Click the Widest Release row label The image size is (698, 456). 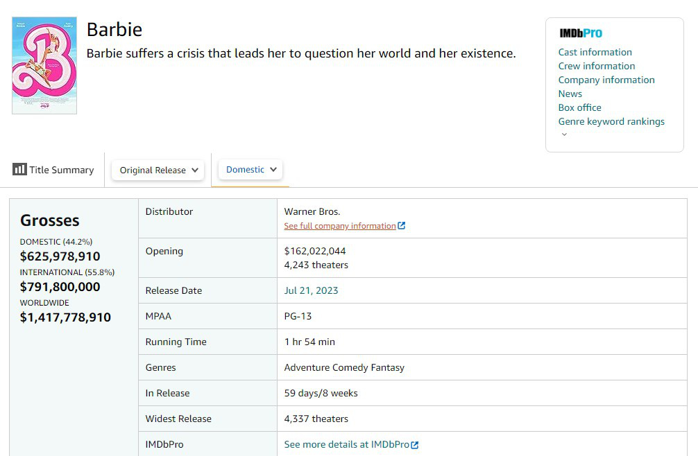(178, 419)
